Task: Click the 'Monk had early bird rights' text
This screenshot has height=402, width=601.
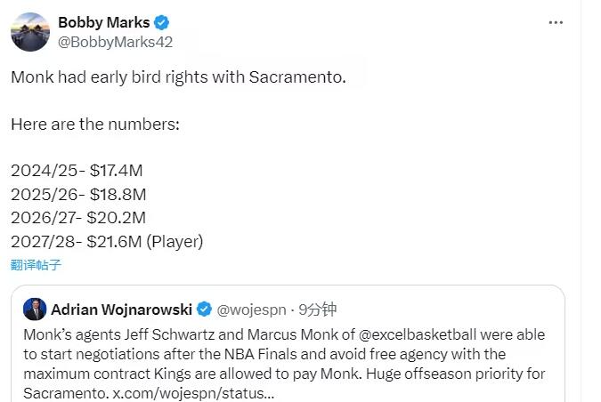Action: [178, 77]
